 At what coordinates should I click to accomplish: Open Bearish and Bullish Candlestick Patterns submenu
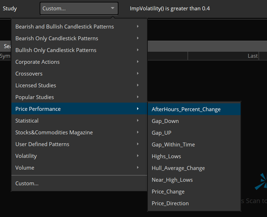point(79,26)
